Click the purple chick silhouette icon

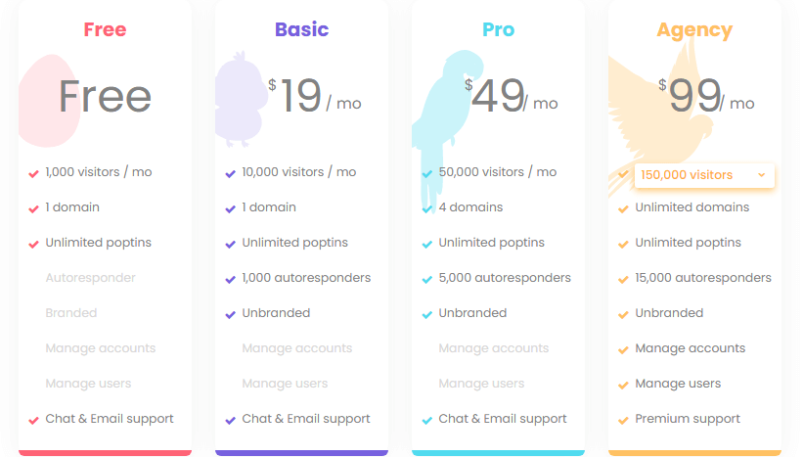pos(241,99)
